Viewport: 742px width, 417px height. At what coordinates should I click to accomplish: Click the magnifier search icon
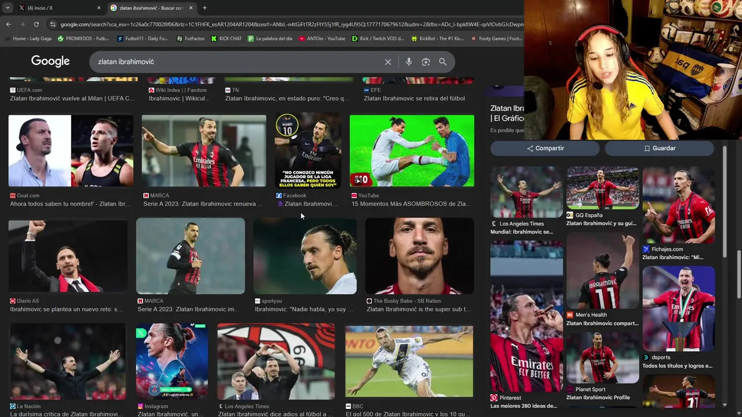443,62
